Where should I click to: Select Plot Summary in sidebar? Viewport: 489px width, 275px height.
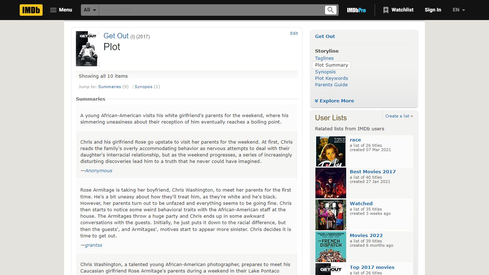[x=331, y=65]
